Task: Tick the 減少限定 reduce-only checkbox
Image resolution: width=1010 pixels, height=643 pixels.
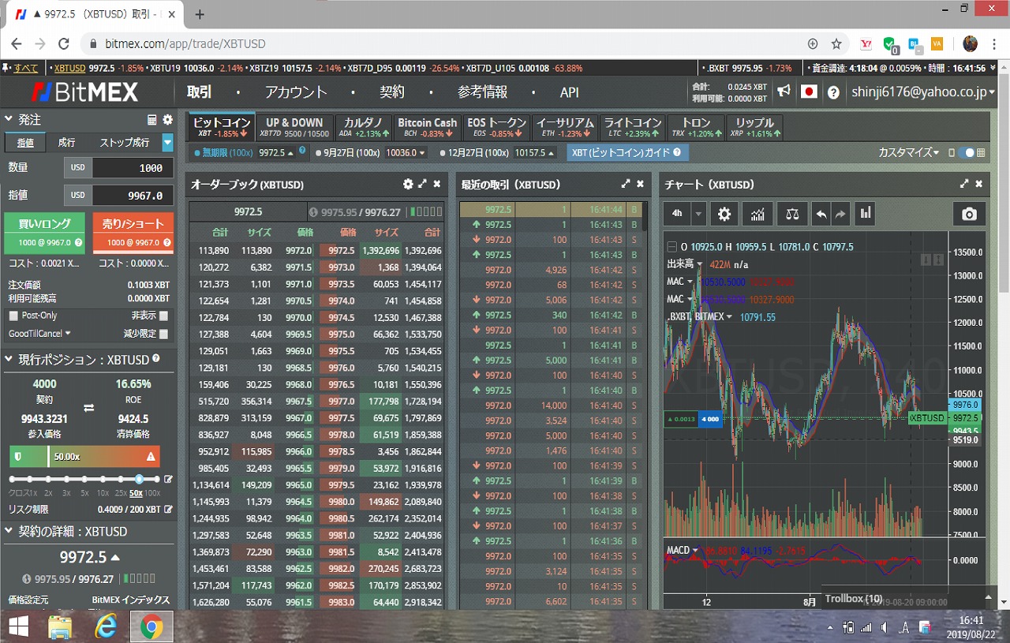Action: click(163, 334)
